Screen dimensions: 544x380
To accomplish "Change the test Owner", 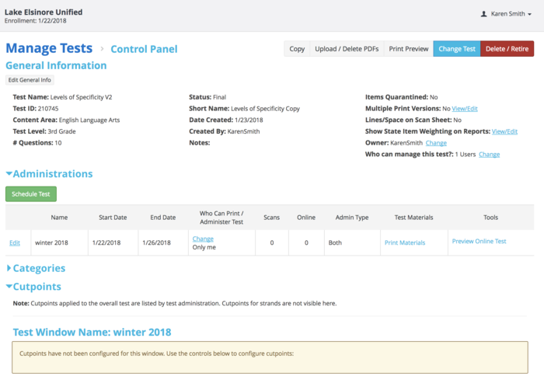I will pyautogui.click(x=436, y=143).
